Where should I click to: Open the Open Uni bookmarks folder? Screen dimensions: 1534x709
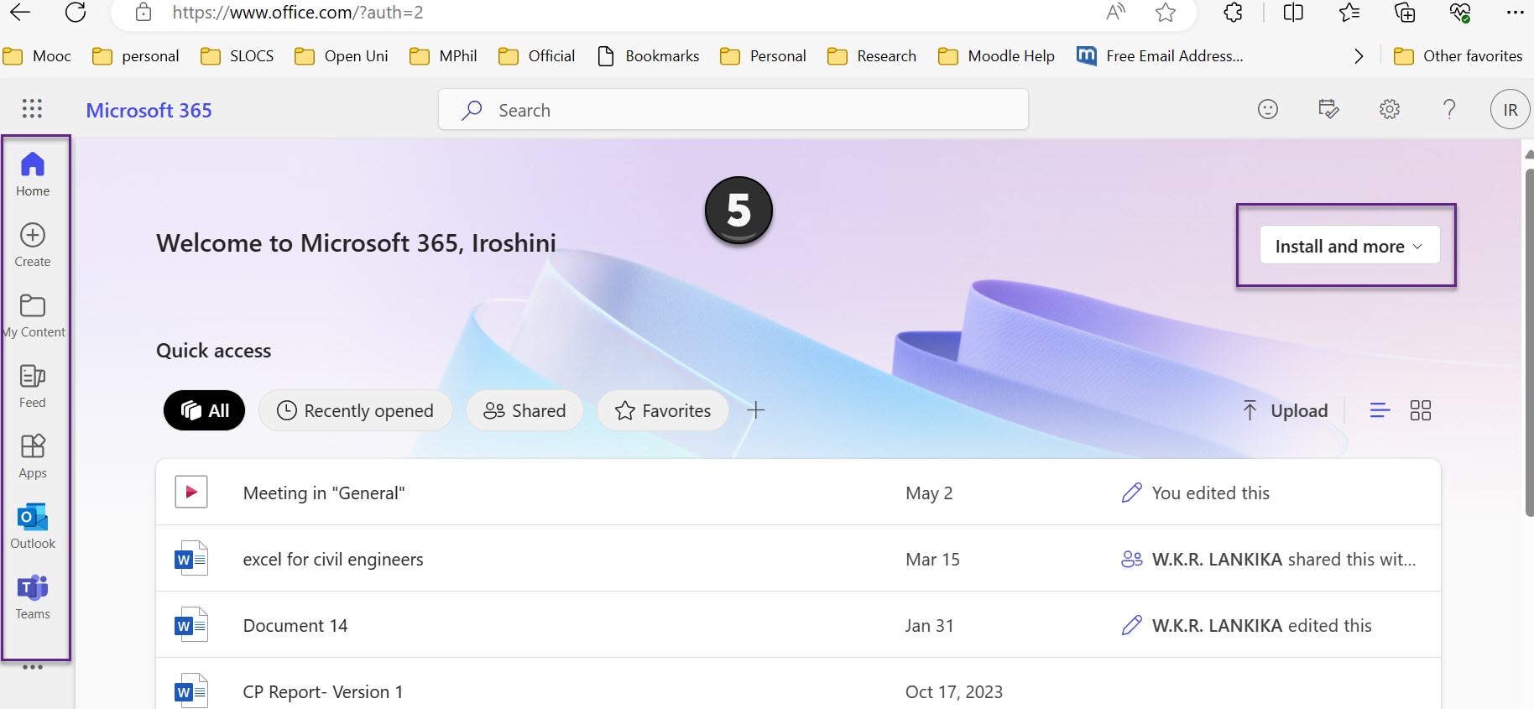(342, 56)
